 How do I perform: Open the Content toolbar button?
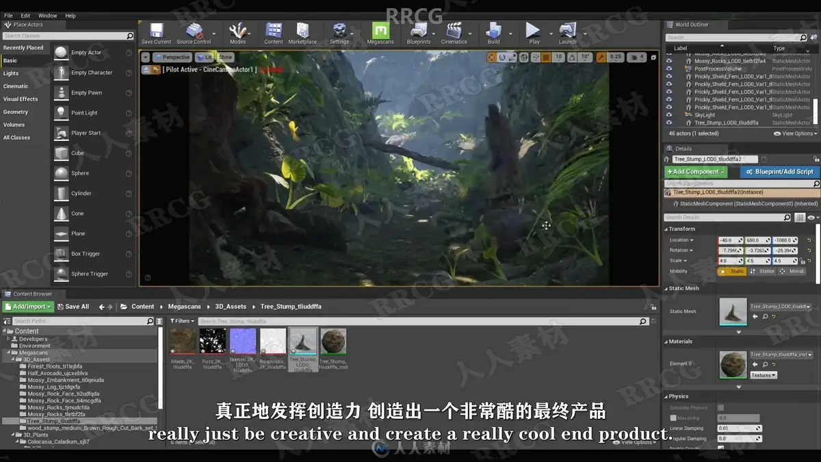pyautogui.click(x=274, y=33)
